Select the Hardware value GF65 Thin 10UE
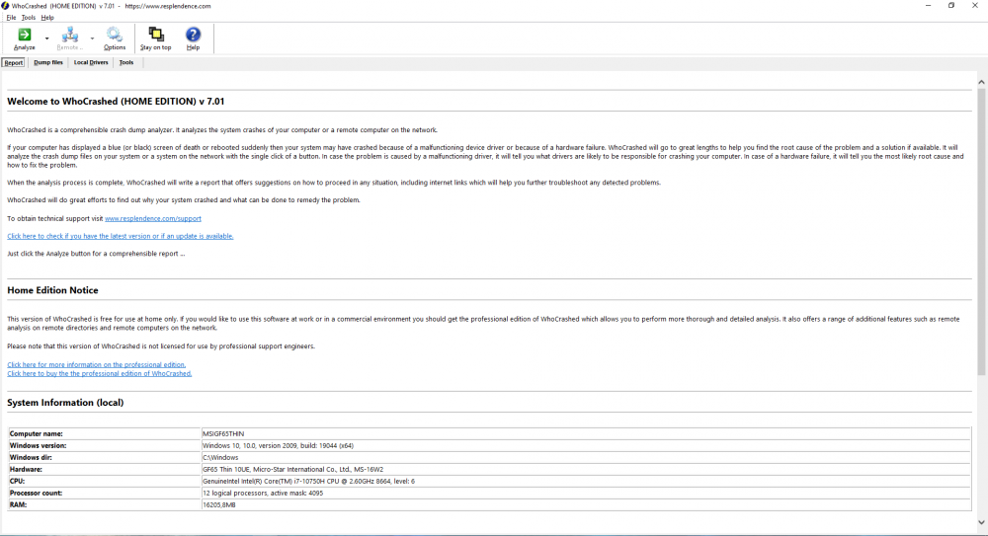 292,469
